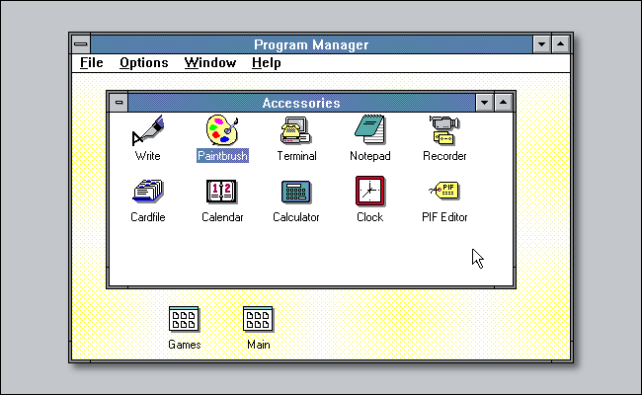Viewport: 642px width, 395px height.
Task: Open the File menu
Action: pos(91,63)
